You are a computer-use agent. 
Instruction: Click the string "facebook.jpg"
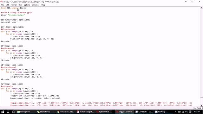pos(16,15)
